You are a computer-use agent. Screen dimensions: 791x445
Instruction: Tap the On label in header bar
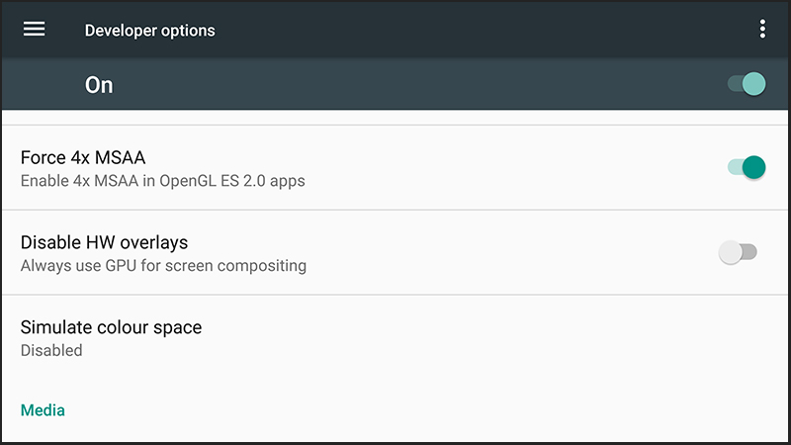click(99, 85)
